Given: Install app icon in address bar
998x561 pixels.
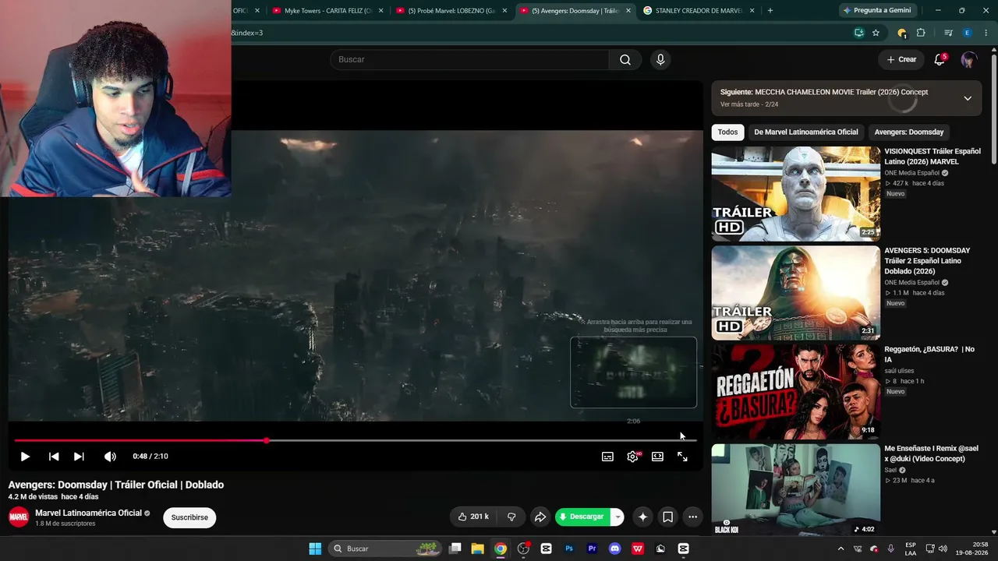Looking at the screenshot, I should tap(859, 33).
